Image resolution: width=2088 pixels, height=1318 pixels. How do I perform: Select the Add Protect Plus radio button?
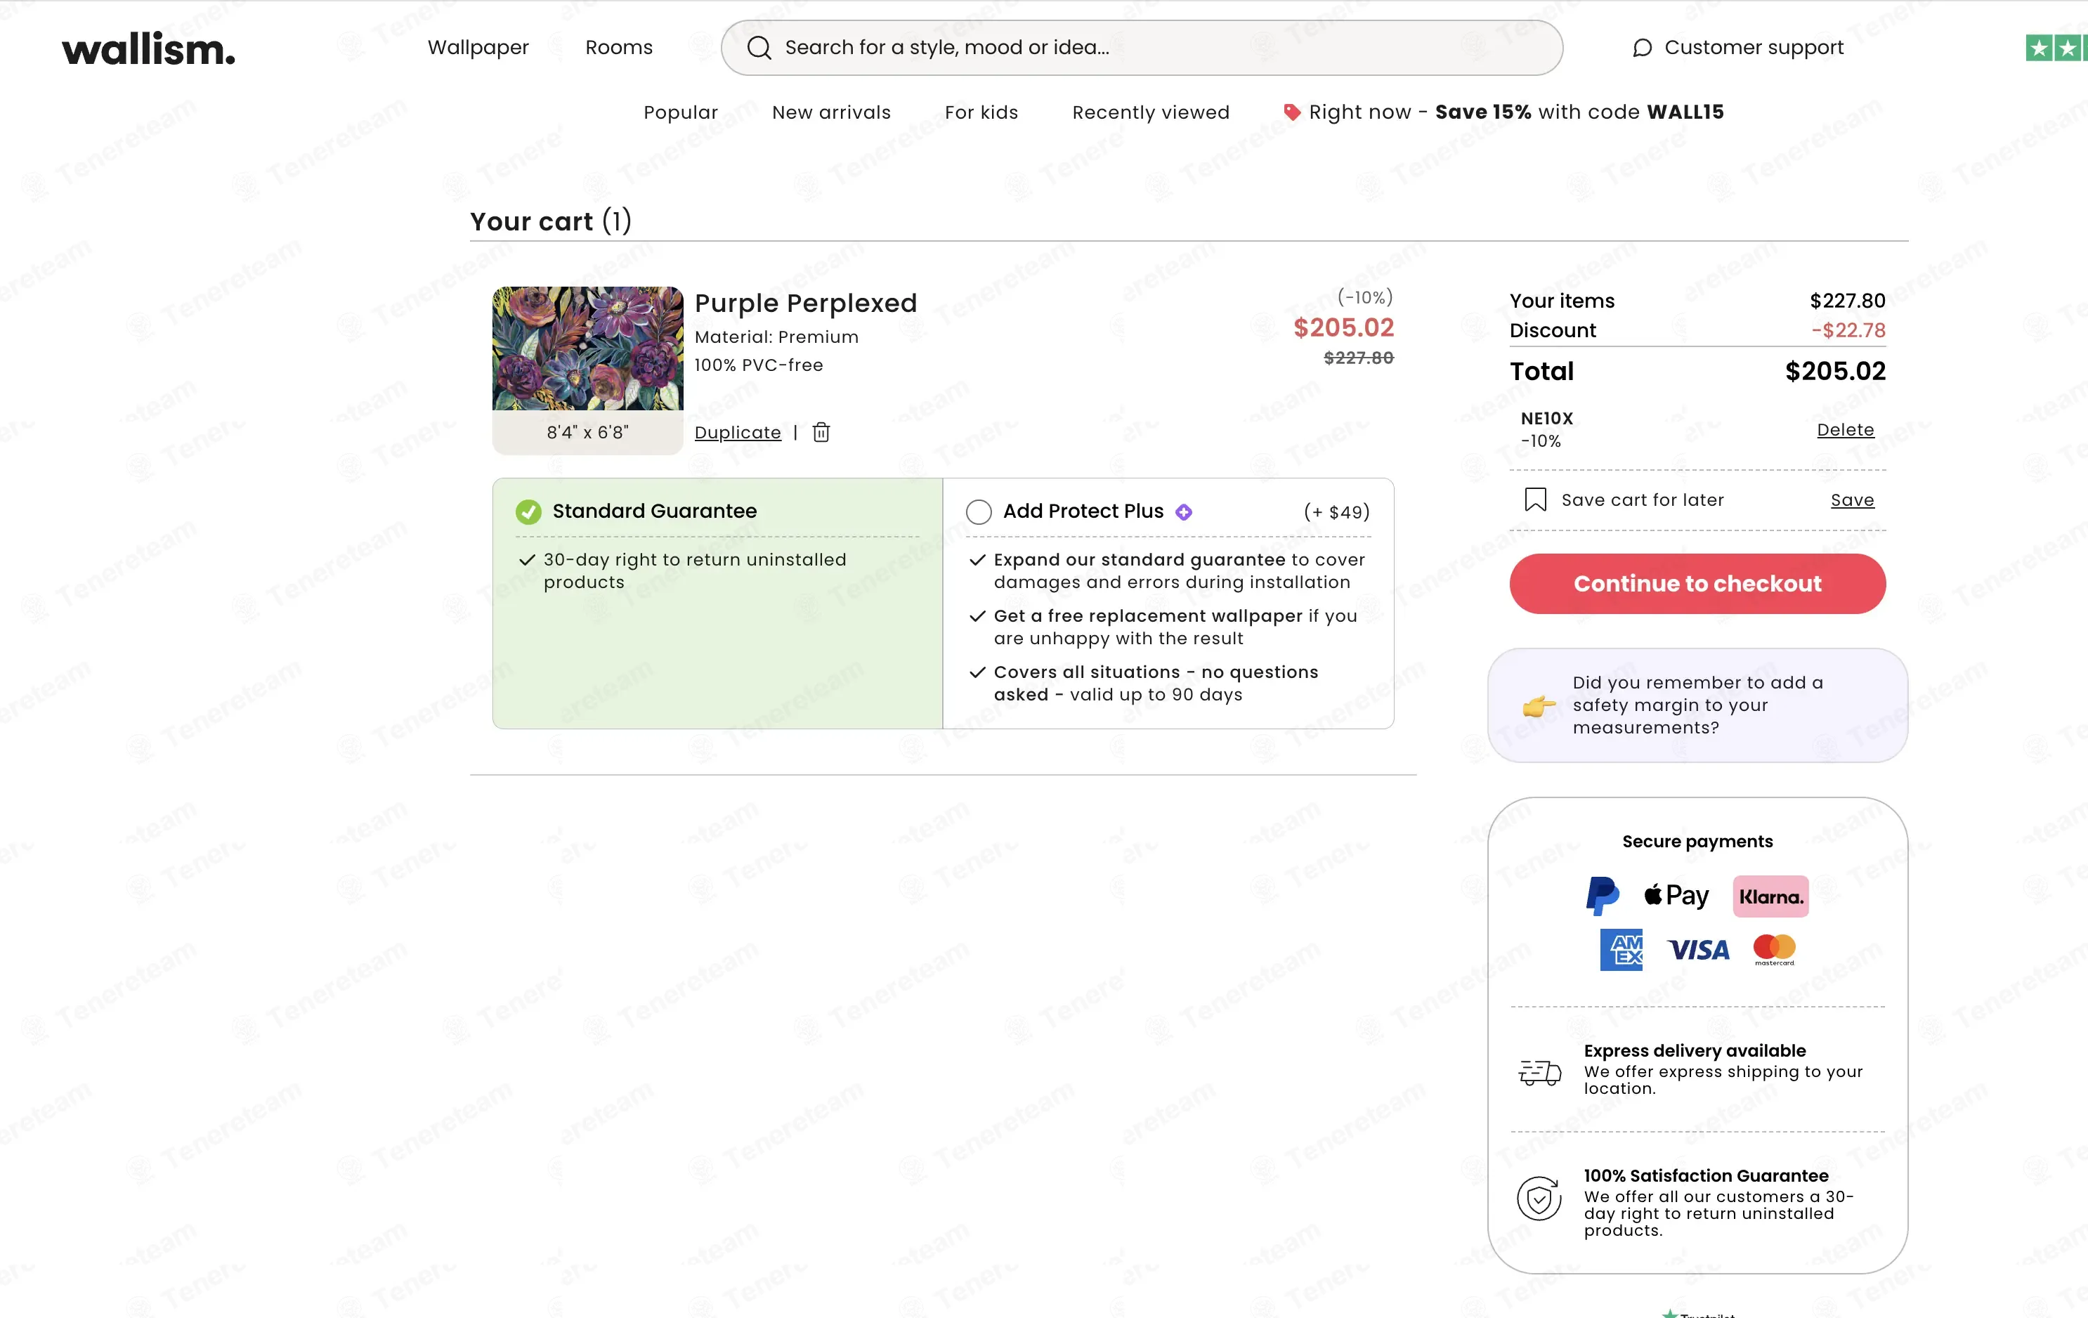coord(978,511)
